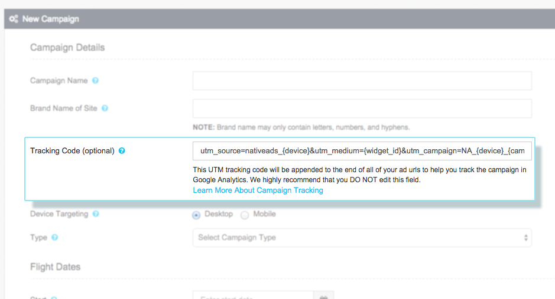Open the Select Campaign Type dropdown
The height and width of the screenshot is (299, 555).
[362, 238]
